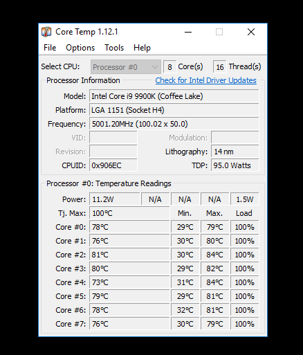Click the empty VID field

tap(113, 138)
